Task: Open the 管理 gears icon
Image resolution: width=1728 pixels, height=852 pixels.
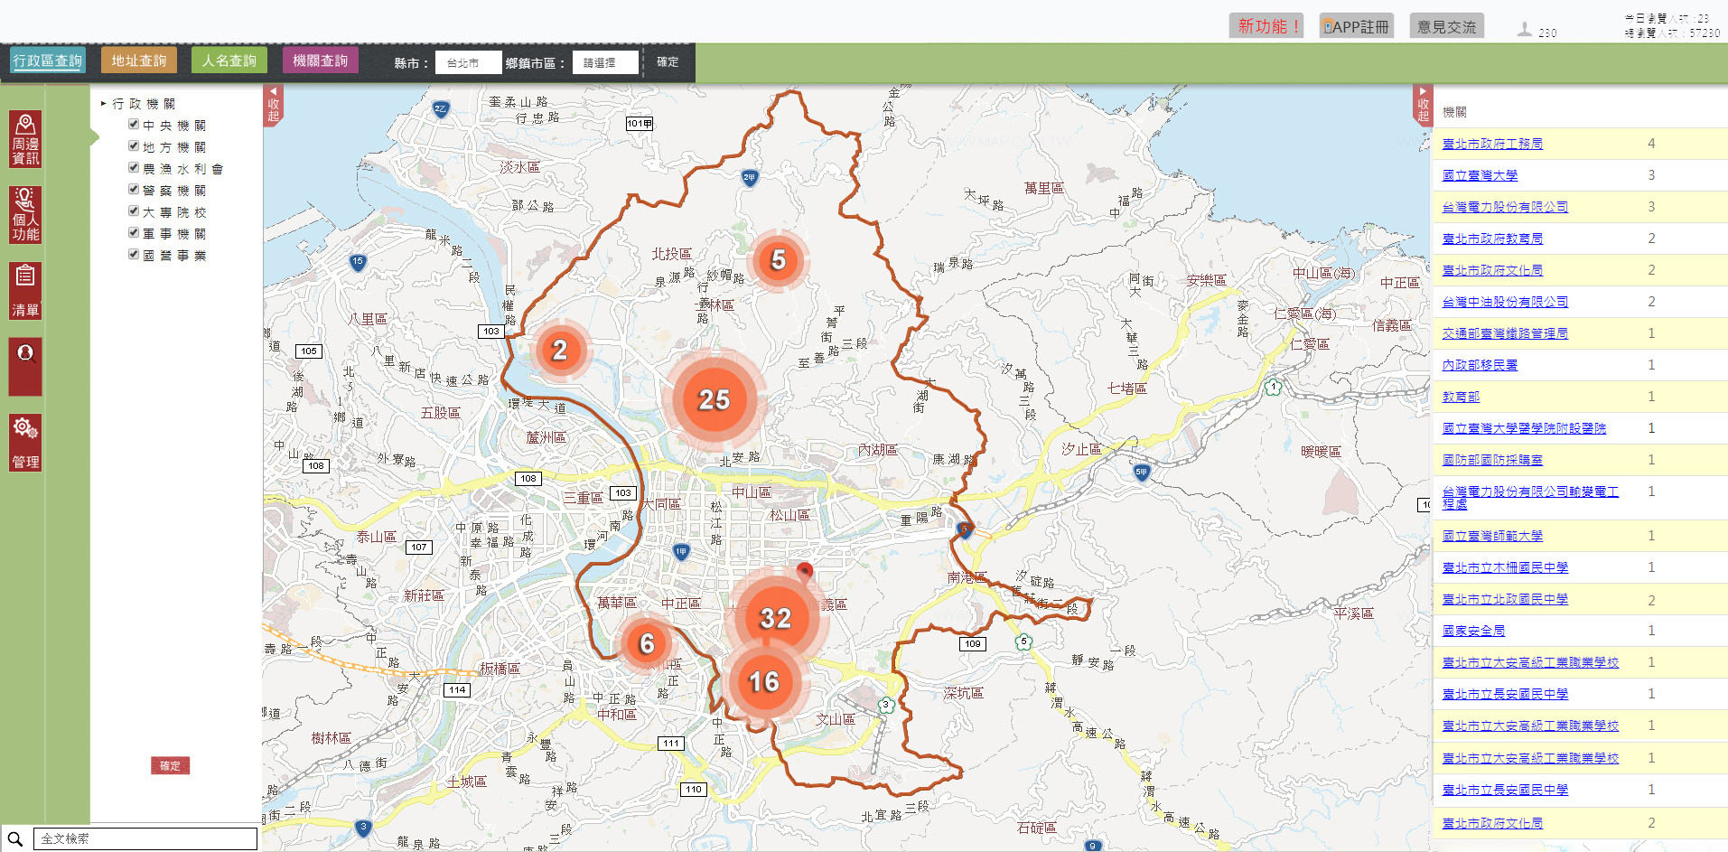Action: [x=25, y=442]
